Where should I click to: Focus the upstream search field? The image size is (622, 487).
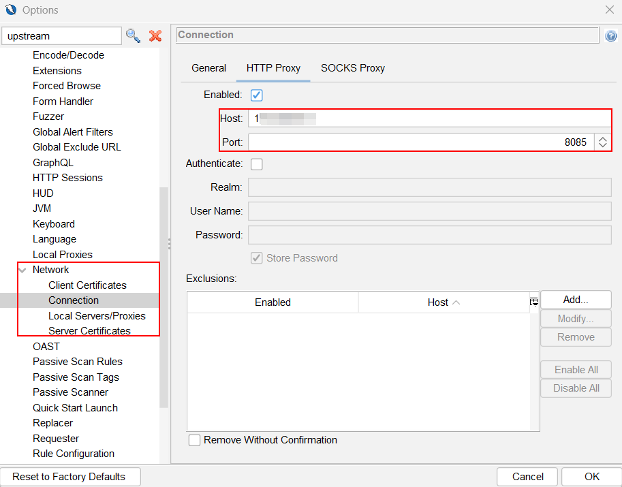(61, 36)
